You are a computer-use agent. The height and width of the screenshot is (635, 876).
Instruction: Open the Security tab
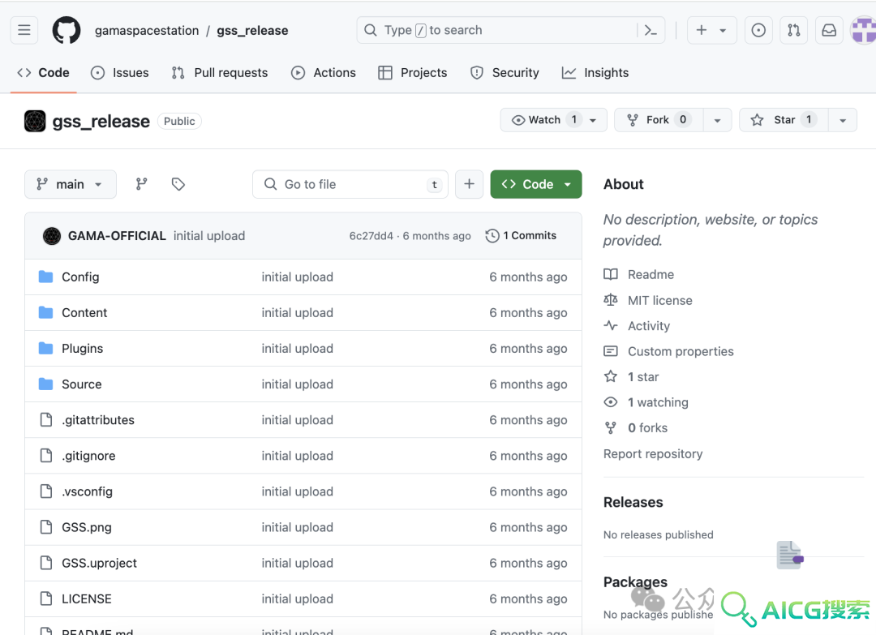pyautogui.click(x=505, y=73)
